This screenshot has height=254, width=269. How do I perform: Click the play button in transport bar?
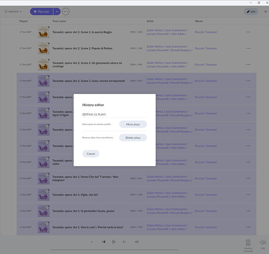114,242
